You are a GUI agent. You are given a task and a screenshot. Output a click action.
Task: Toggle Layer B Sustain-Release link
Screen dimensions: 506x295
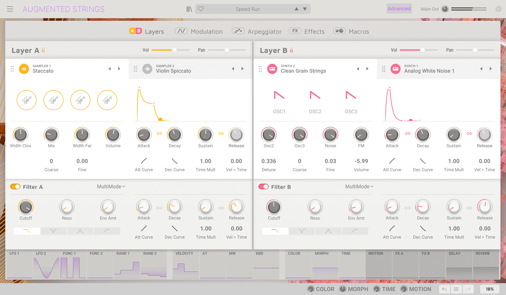[469, 134]
